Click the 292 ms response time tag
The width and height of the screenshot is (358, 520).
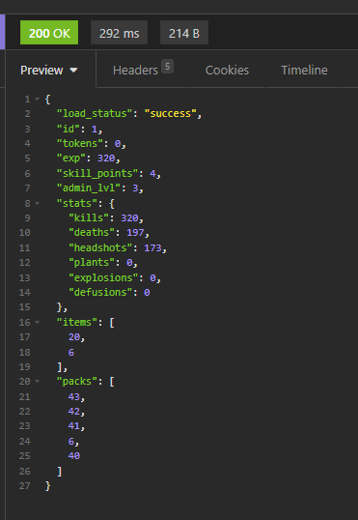[x=120, y=33]
